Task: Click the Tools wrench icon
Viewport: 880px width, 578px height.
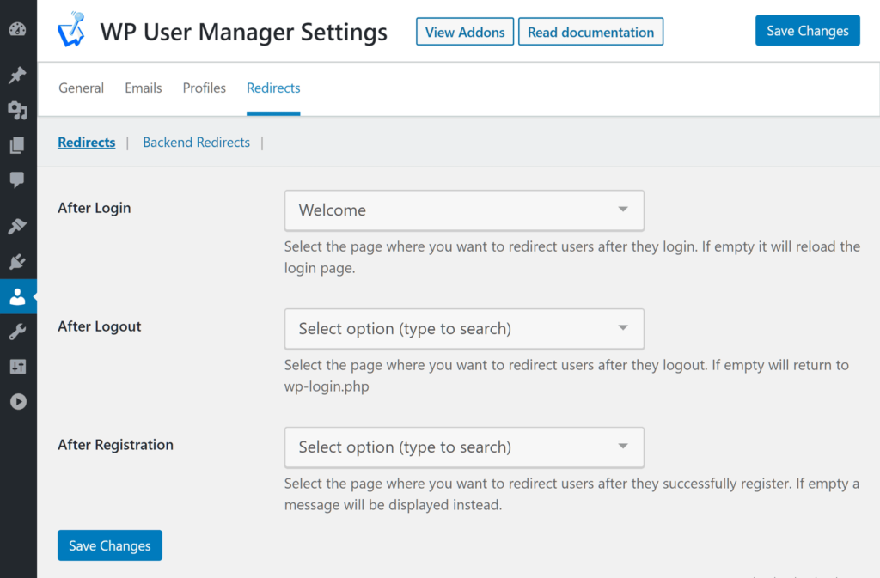Action: [17, 332]
